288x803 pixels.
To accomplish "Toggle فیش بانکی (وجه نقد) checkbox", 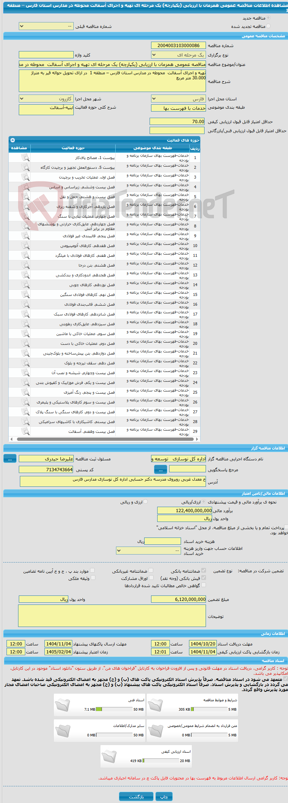I will point(203,578).
